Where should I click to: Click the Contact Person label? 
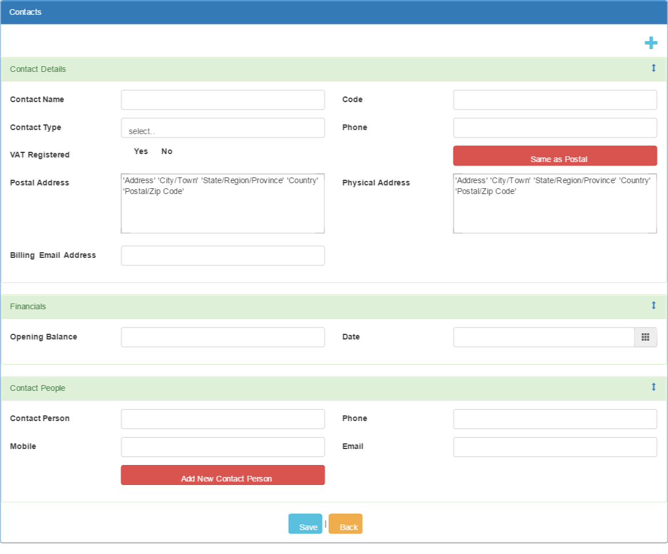pos(39,418)
